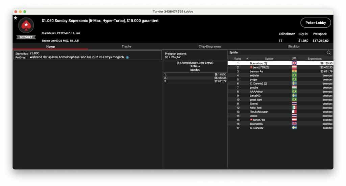This screenshot has width=346, height=186.
Task: Click the flag beside AAAArthur
Action: click(294, 92)
